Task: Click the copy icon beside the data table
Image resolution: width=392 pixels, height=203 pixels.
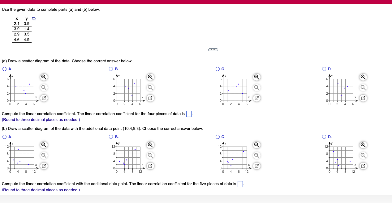Action: pos(34,19)
